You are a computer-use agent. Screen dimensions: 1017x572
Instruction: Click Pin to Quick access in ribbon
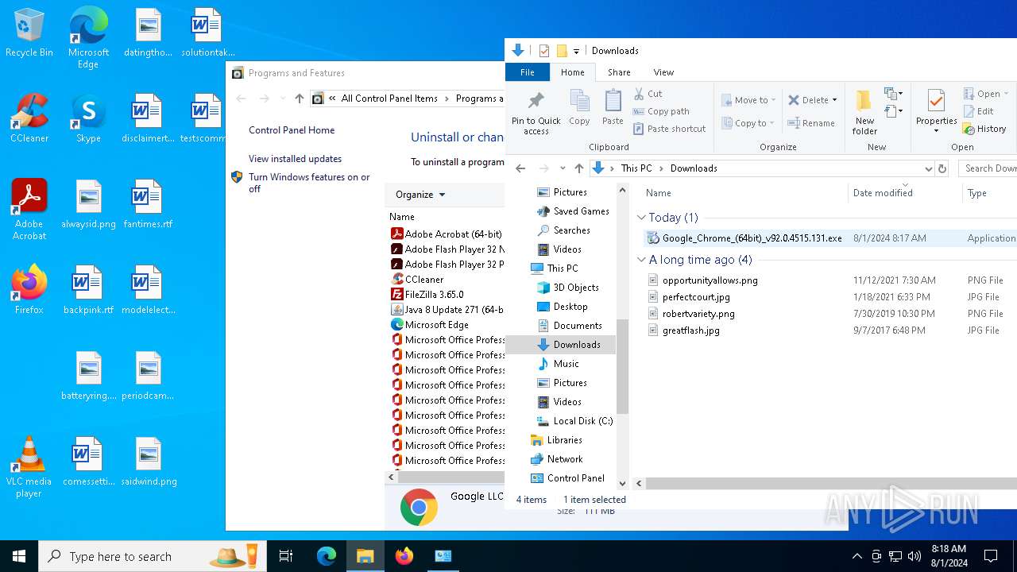click(536, 112)
